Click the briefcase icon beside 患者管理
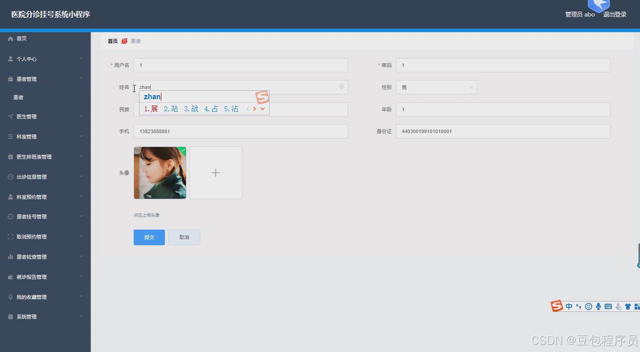 11,79
